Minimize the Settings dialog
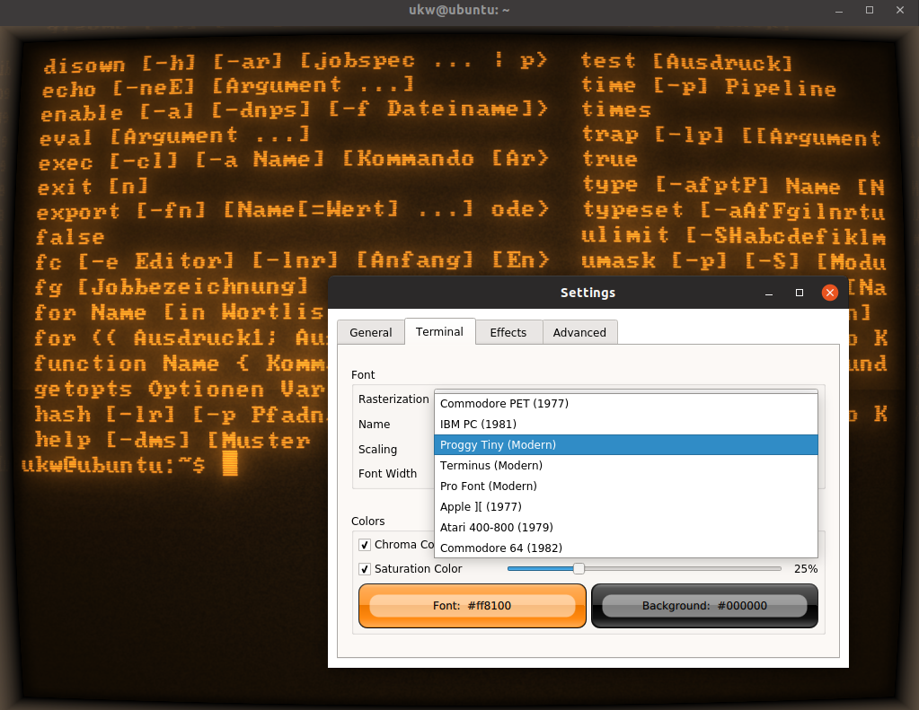Image resolution: width=919 pixels, height=710 pixels. click(770, 293)
